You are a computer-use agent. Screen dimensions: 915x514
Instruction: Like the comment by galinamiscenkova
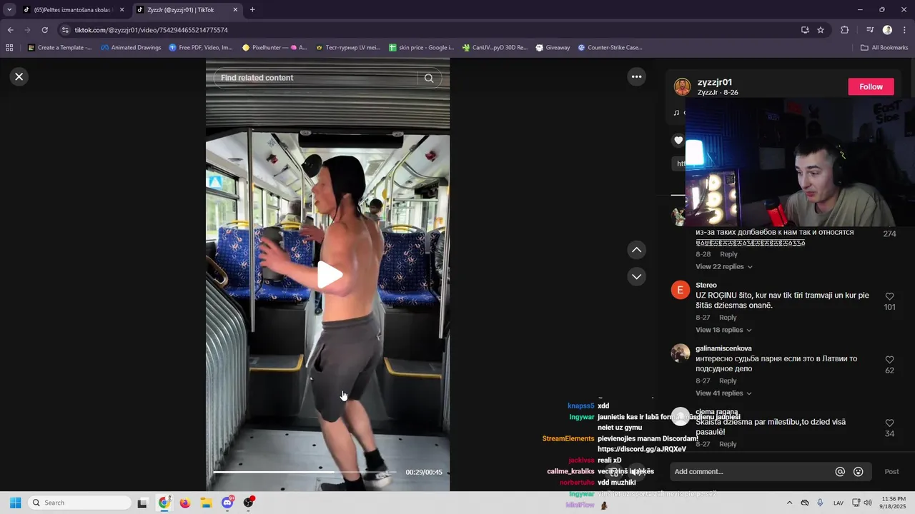[889, 360]
